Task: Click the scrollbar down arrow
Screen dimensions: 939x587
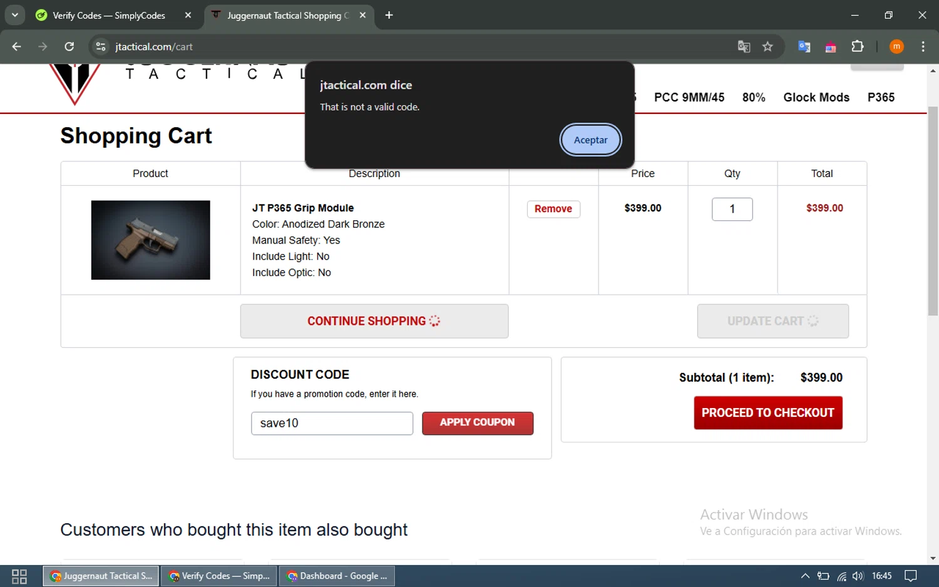Action: [x=933, y=559]
